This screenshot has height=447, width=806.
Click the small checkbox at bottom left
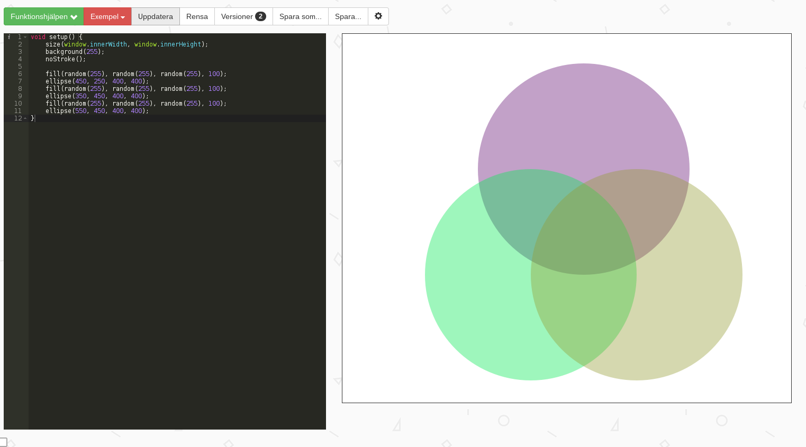click(3, 442)
